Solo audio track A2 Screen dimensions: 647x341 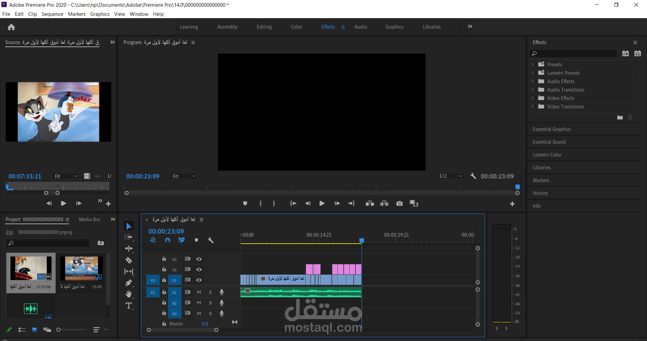click(x=211, y=303)
